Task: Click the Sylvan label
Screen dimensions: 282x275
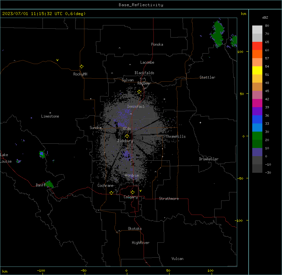Action: [128, 80]
